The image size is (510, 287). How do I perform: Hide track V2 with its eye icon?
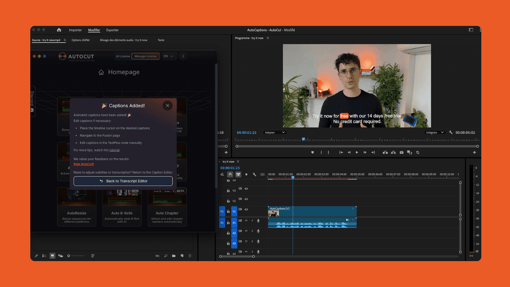point(246,199)
